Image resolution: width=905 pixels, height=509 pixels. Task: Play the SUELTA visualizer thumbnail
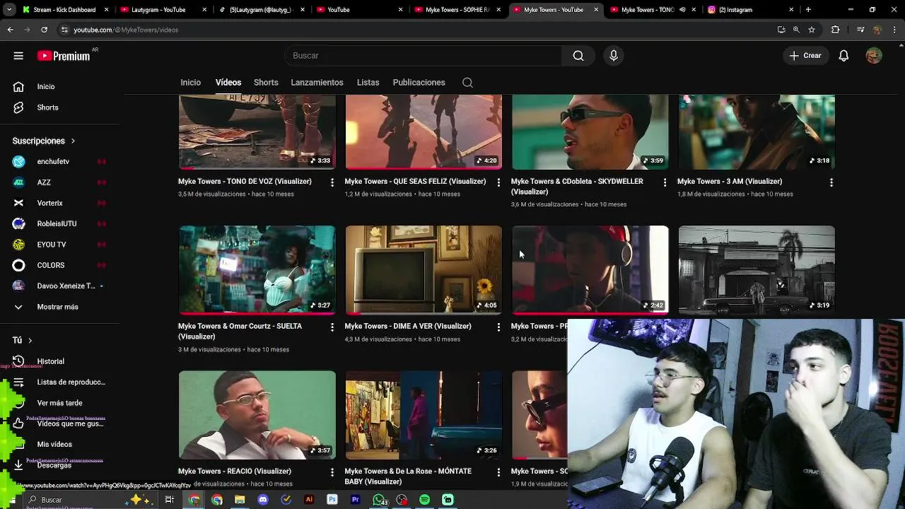point(257,270)
